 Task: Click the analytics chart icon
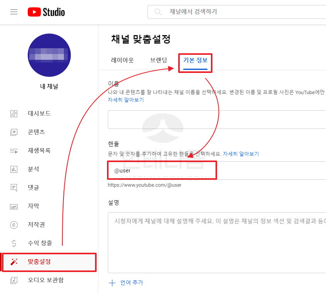(14, 169)
